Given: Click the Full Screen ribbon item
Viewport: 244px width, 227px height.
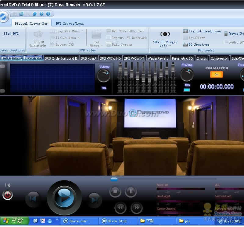Looking at the screenshot, I should (x=119, y=44).
